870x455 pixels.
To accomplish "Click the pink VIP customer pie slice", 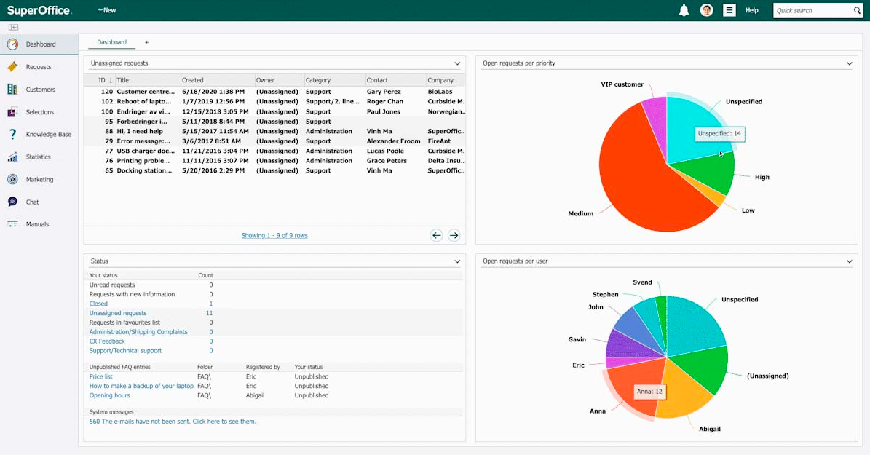I will point(657,119).
